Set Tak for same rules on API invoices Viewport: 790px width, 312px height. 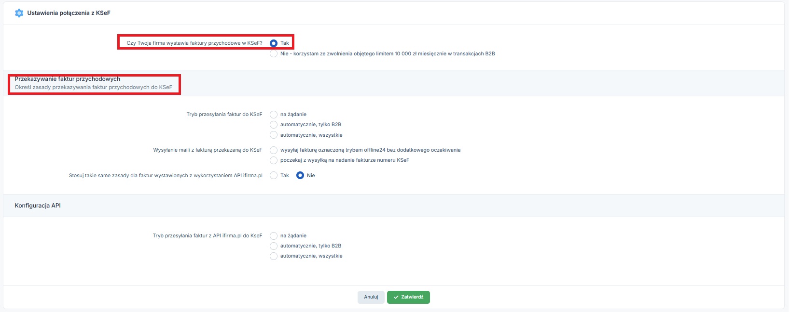pyautogui.click(x=274, y=176)
